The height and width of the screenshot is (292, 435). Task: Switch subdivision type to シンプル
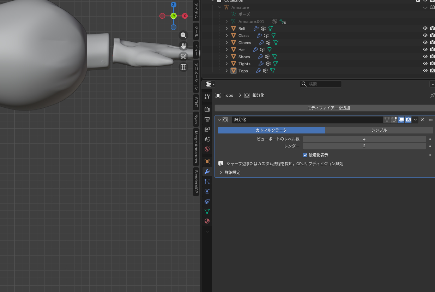[x=379, y=130]
